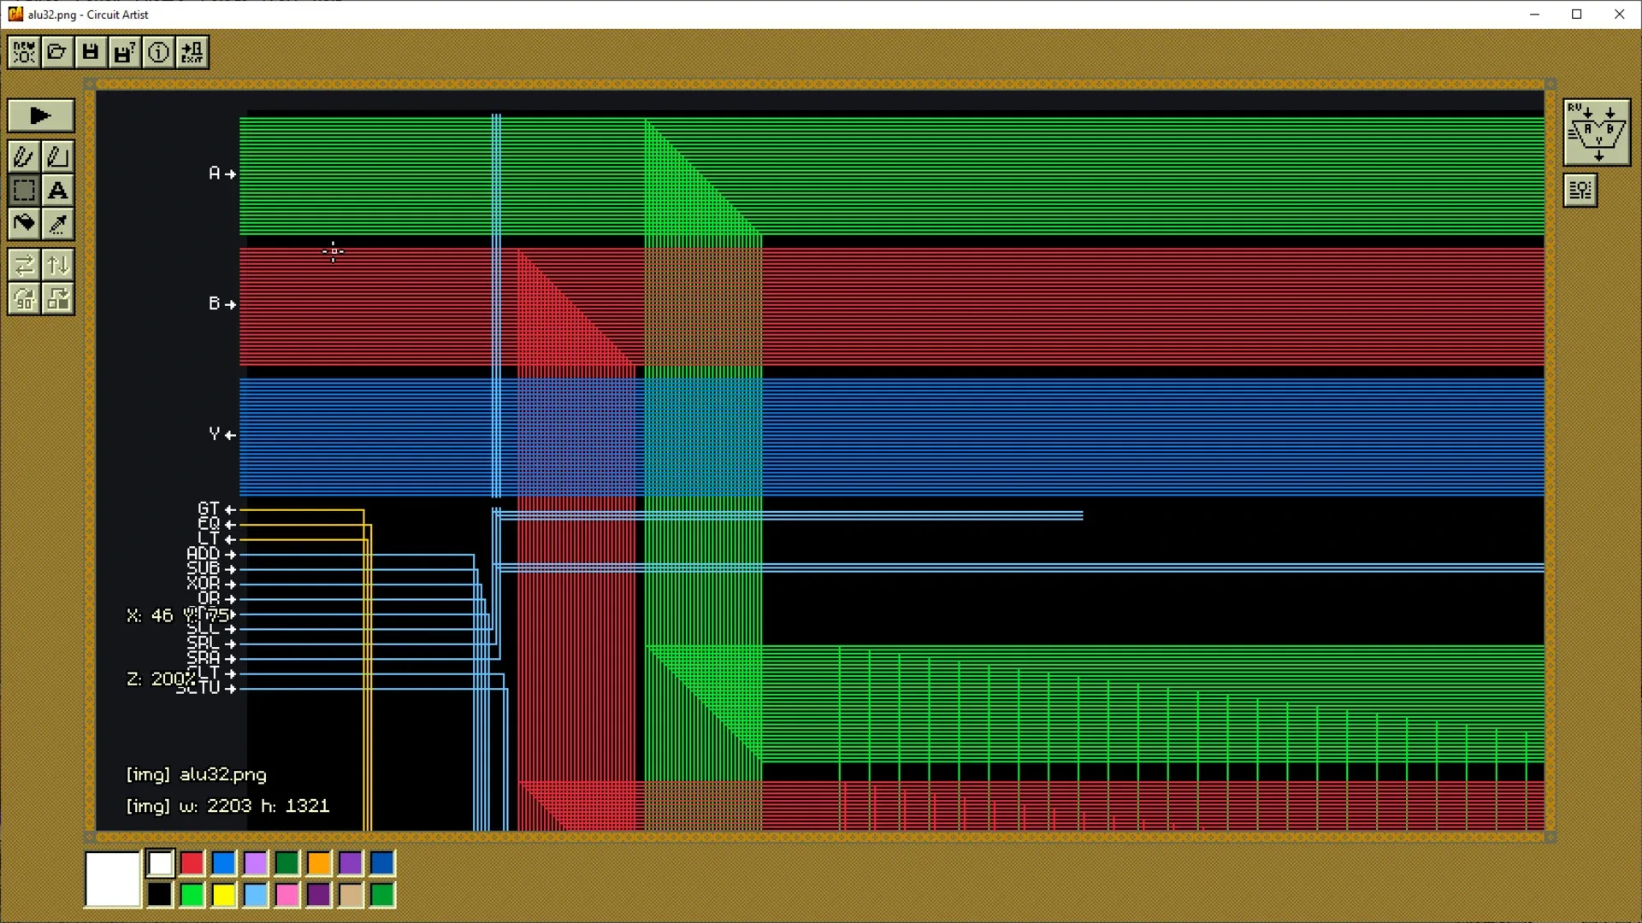The image size is (1642, 923).
Task: Pick the red color swatch
Action: pos(192,863)
